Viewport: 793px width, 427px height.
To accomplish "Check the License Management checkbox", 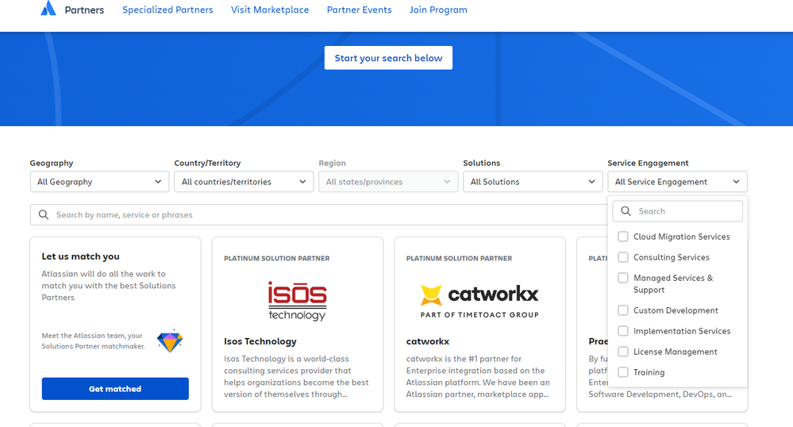I will 623,352.
